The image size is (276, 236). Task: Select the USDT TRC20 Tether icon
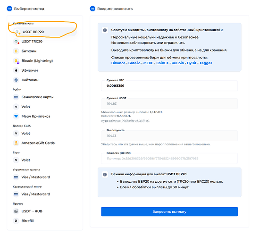point(16,42)
